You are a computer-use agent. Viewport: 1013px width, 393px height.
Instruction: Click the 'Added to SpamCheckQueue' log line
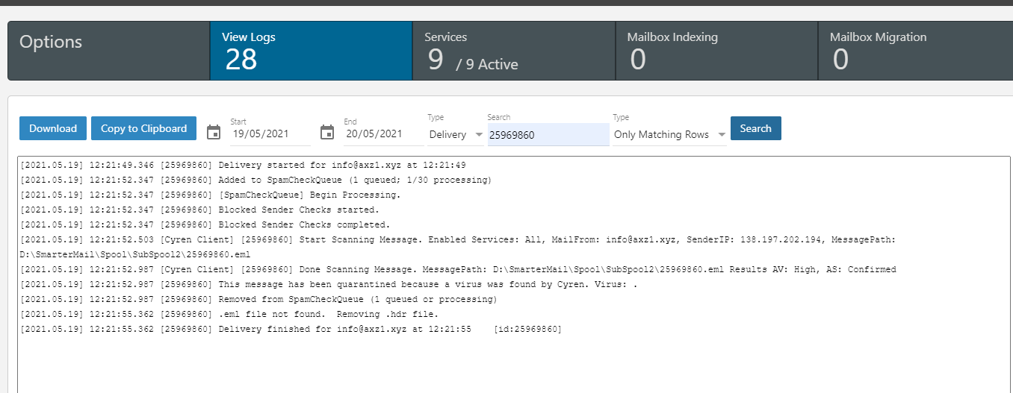[255, 180]
